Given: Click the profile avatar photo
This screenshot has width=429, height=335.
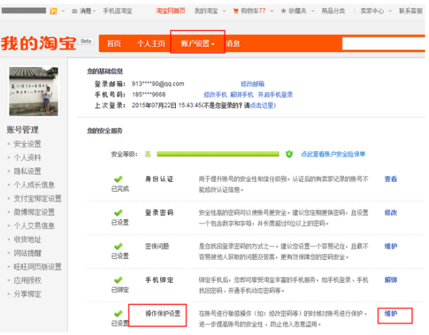Looking at the screenshot, I should click(x=34, y=91).
